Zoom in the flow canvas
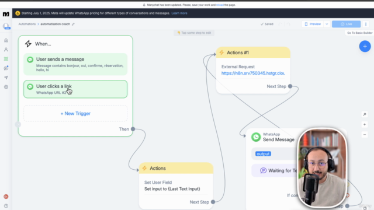 tap(365, 124)
